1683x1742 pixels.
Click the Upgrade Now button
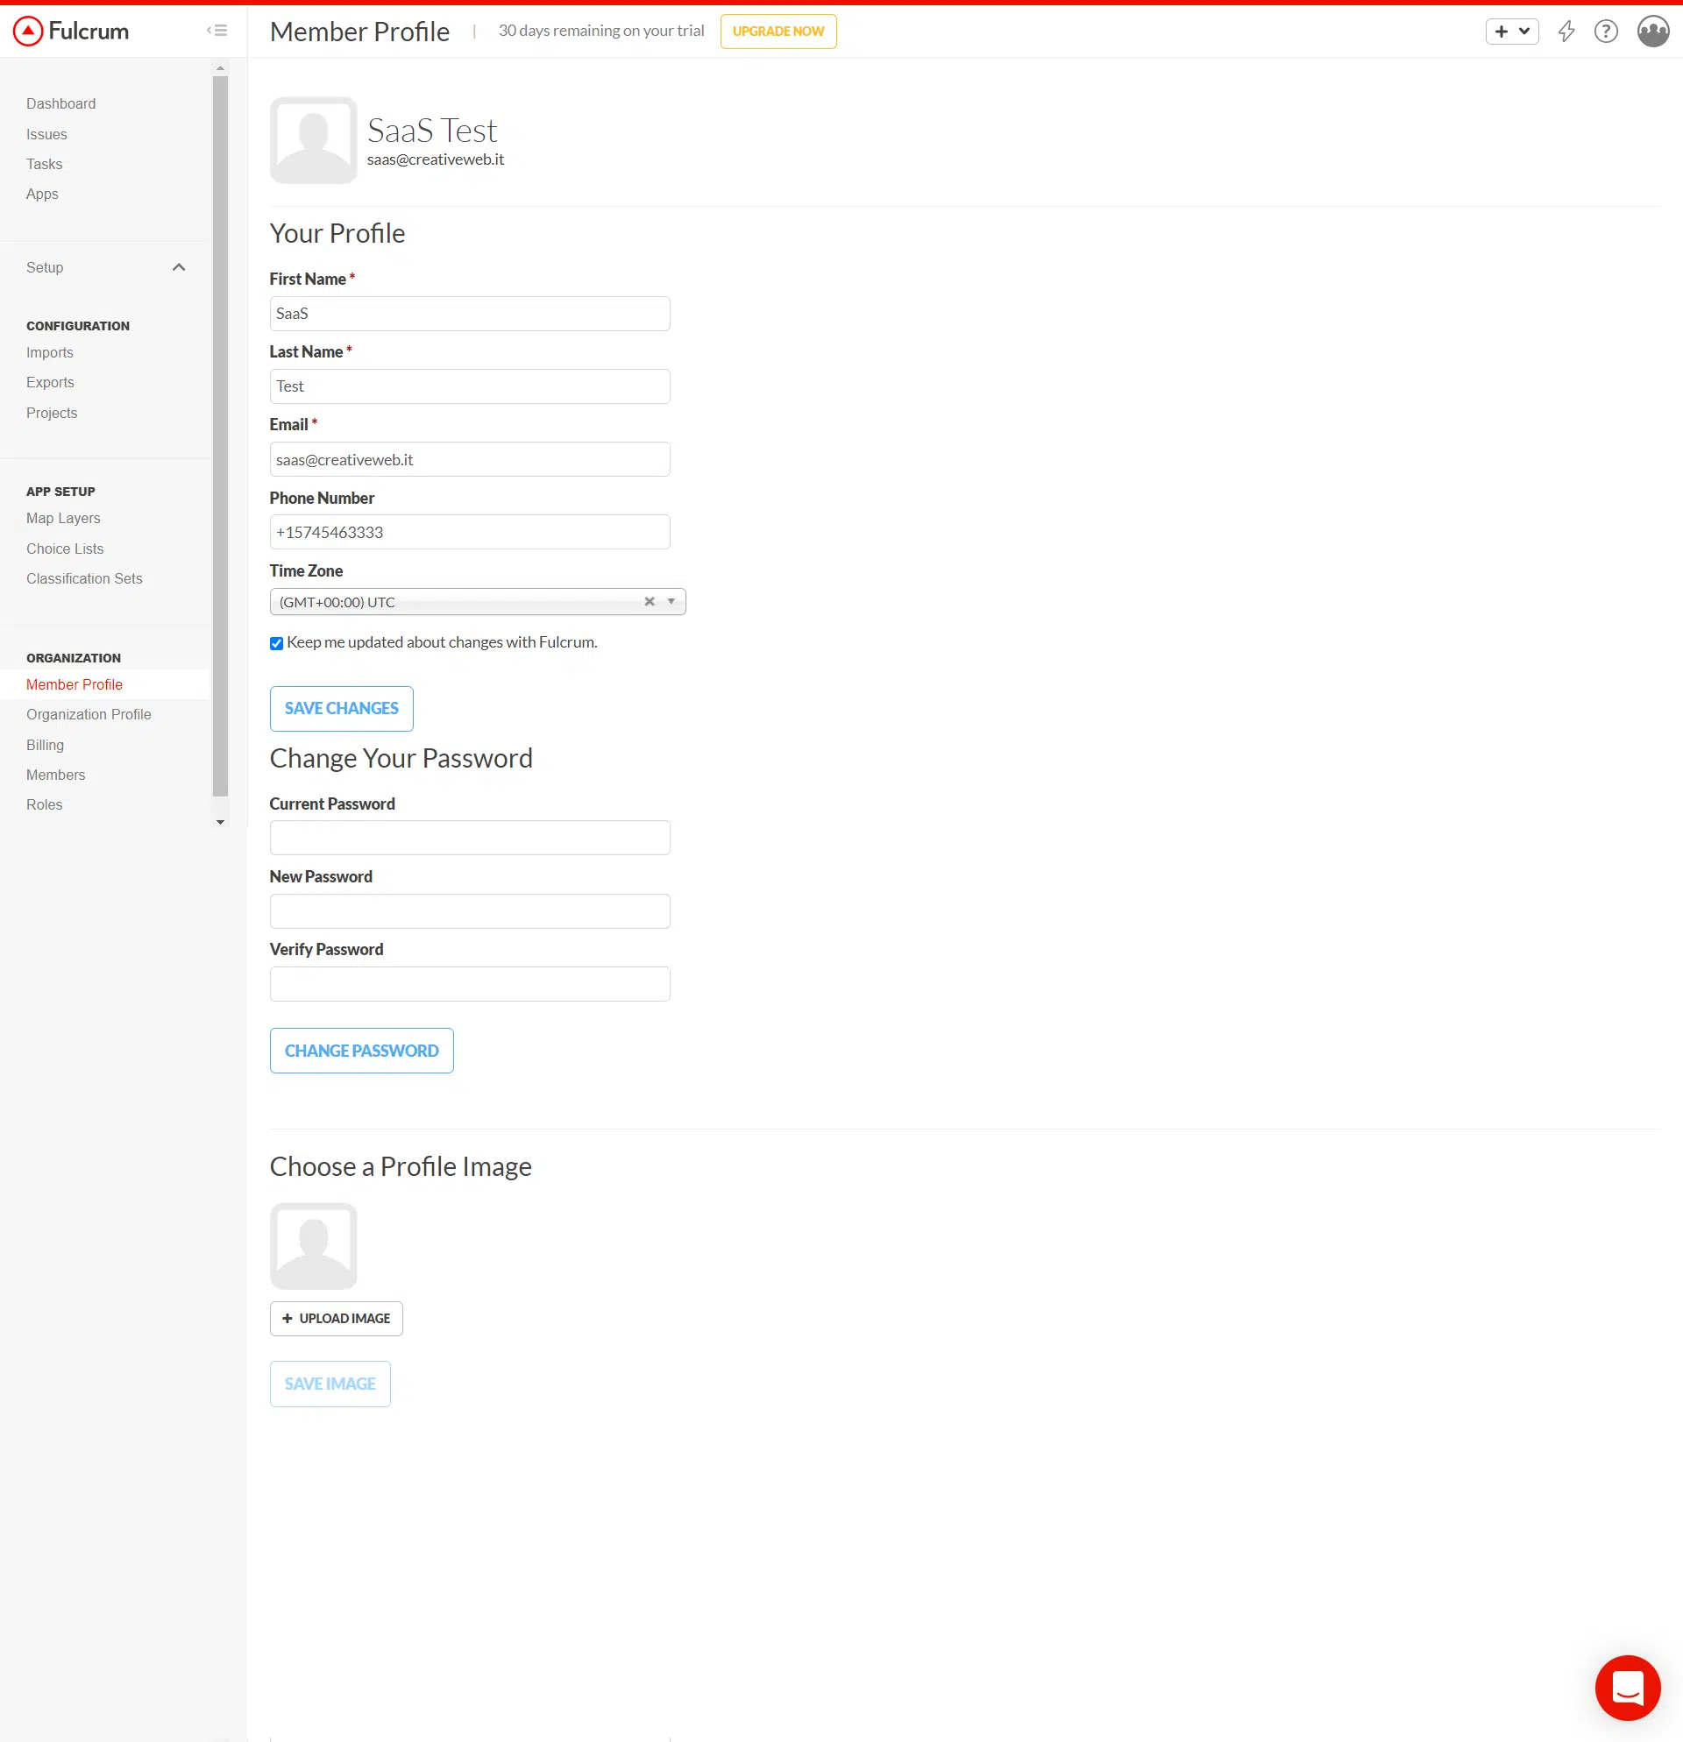coord(778,32)
